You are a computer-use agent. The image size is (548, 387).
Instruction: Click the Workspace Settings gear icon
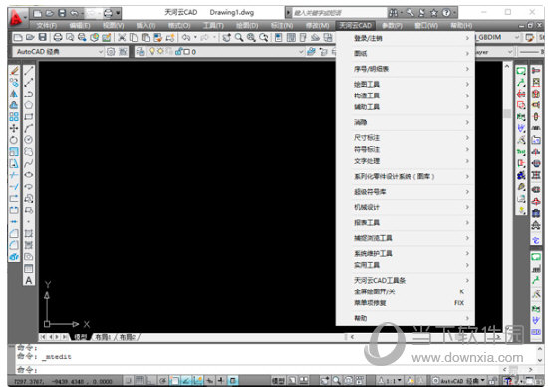tap(111, 52)
